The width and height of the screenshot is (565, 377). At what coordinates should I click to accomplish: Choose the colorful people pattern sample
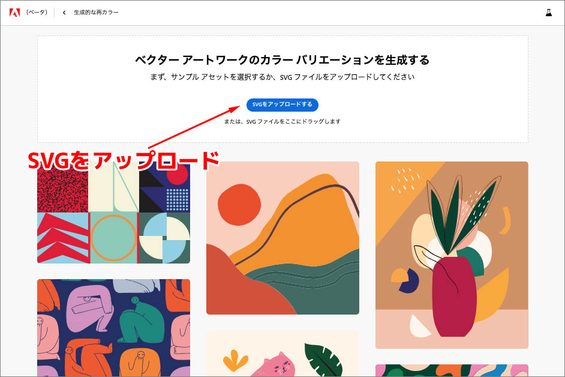point(113,327)
